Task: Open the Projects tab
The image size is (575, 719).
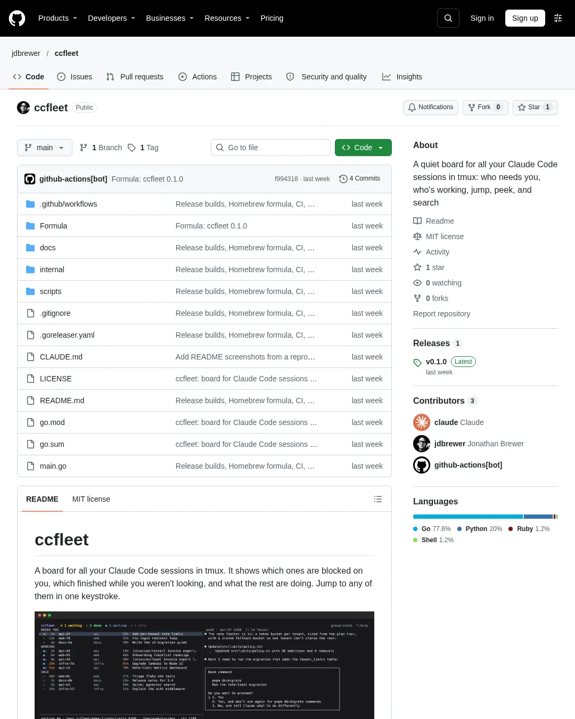Action: [251, 77]
